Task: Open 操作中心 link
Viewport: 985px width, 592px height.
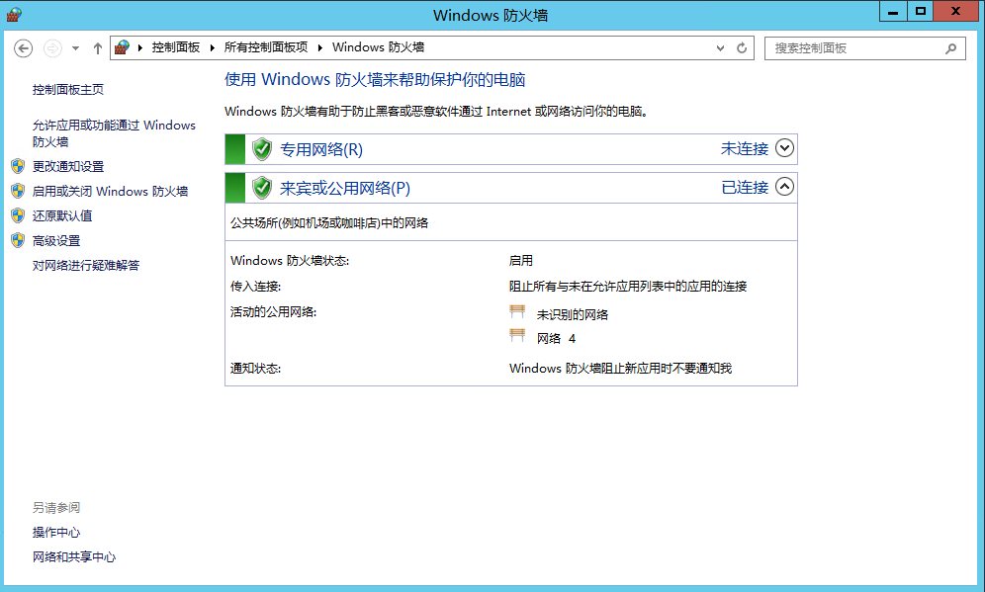Action: coord(56,533)
